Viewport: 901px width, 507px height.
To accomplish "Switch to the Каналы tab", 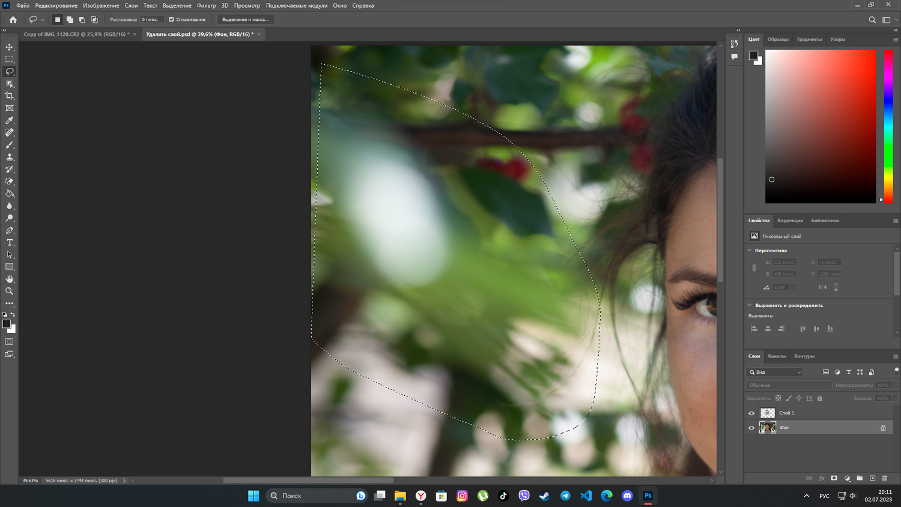I will coord(777,356).
